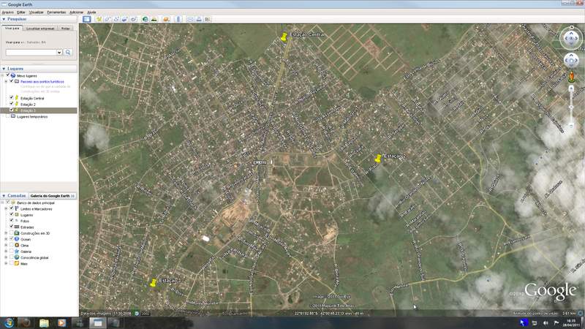Click the Email toolbar icon
Viewport: 585px width, 329px height.
[x=190, y=19]
